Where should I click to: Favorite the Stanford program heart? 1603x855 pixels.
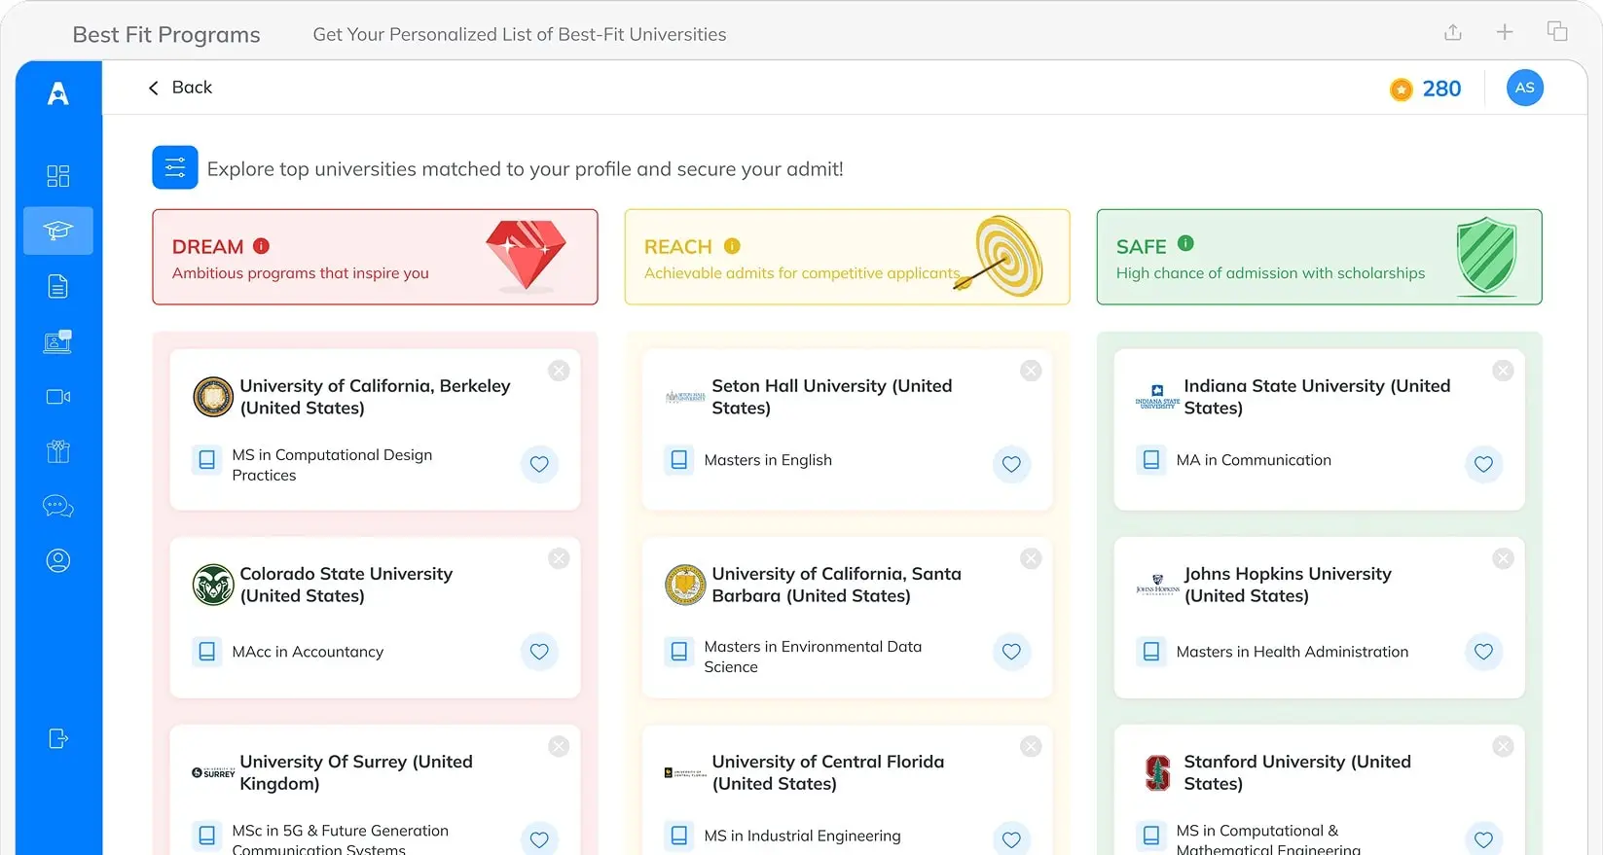(1483, 837)
